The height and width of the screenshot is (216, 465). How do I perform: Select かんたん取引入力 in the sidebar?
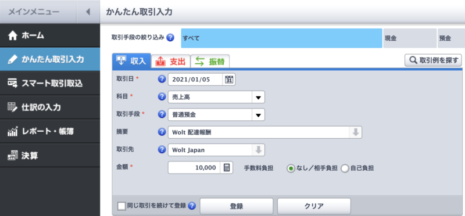(50, 60)
